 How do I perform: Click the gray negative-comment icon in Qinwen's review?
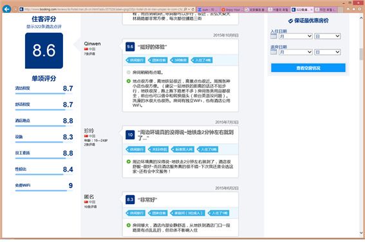[128, 73]
